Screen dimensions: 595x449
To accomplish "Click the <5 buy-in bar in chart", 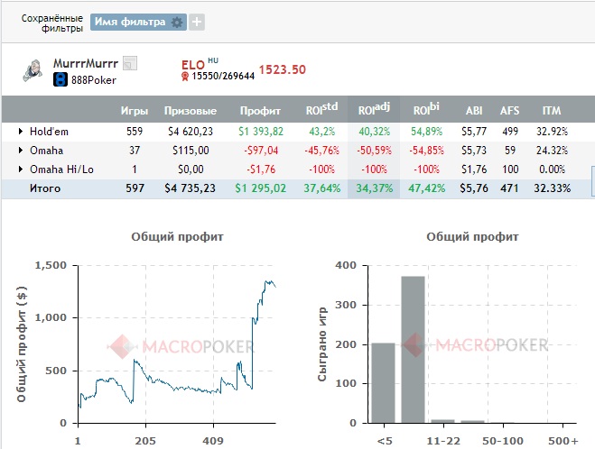I will tap(383, 382).
